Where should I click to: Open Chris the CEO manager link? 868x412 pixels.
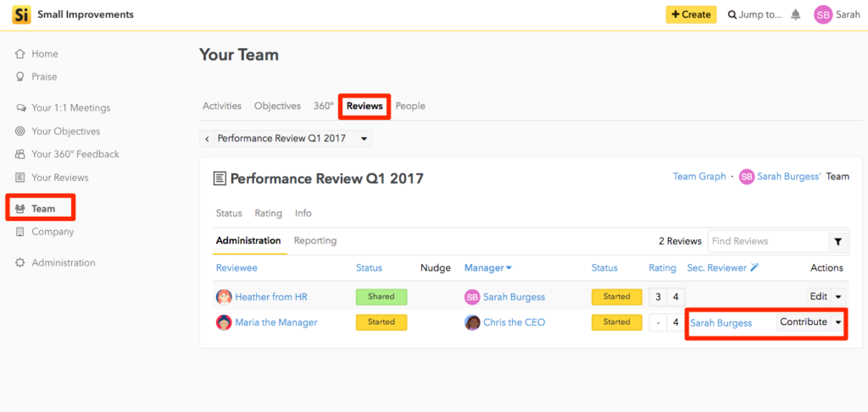coord(515,322)
